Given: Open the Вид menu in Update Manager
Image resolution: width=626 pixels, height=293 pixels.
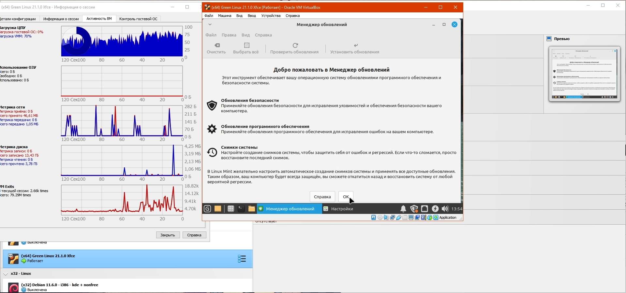Looking at the screenshot, I should (246, 35).
